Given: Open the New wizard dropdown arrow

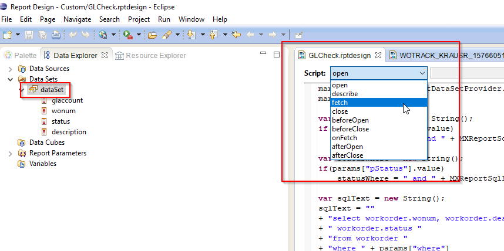Looking at the screenshot, I should [18, 35].
